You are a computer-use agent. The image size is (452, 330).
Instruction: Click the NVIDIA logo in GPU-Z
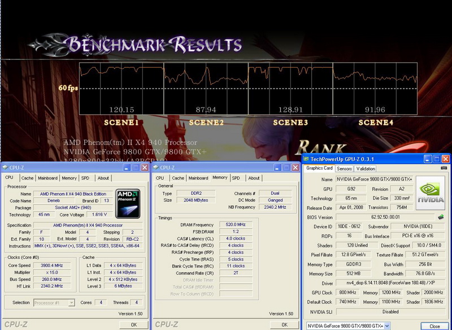click(x=431, y=193)
